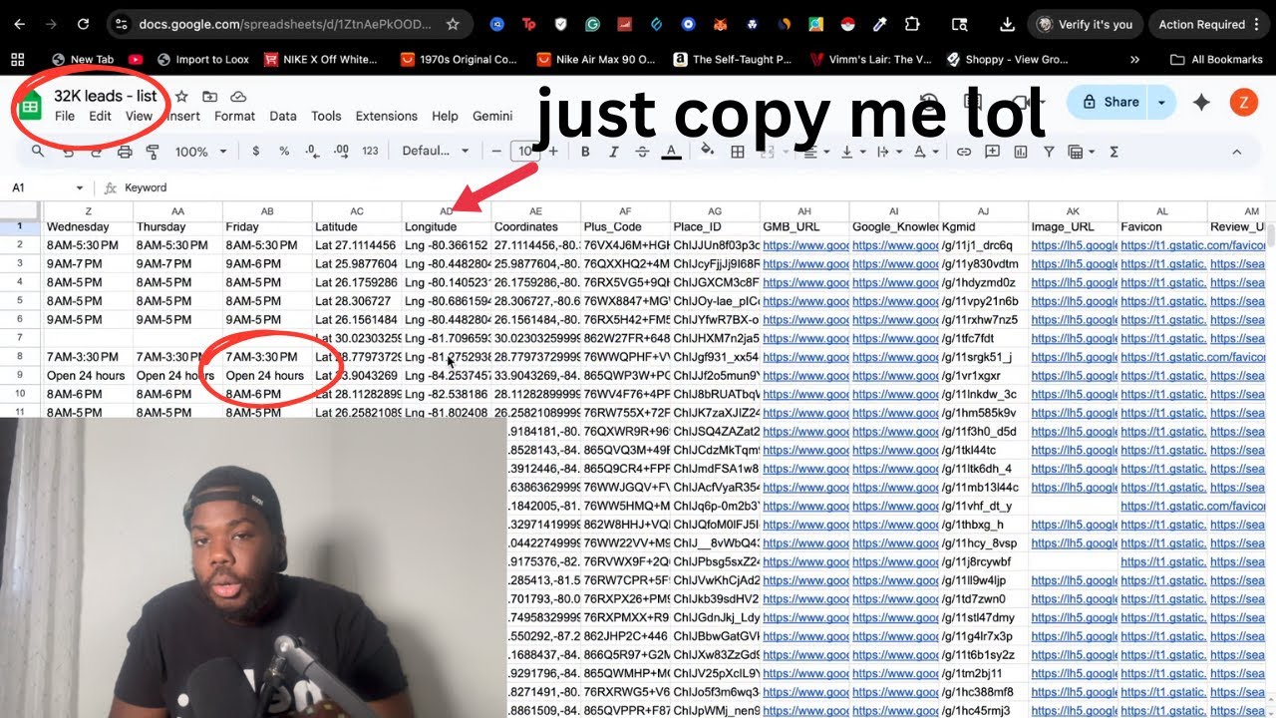The width and height of the screenshot is (1276, 718).
Task: Open Gemini sparkle side panel icon
Action: click(1201, 102)
